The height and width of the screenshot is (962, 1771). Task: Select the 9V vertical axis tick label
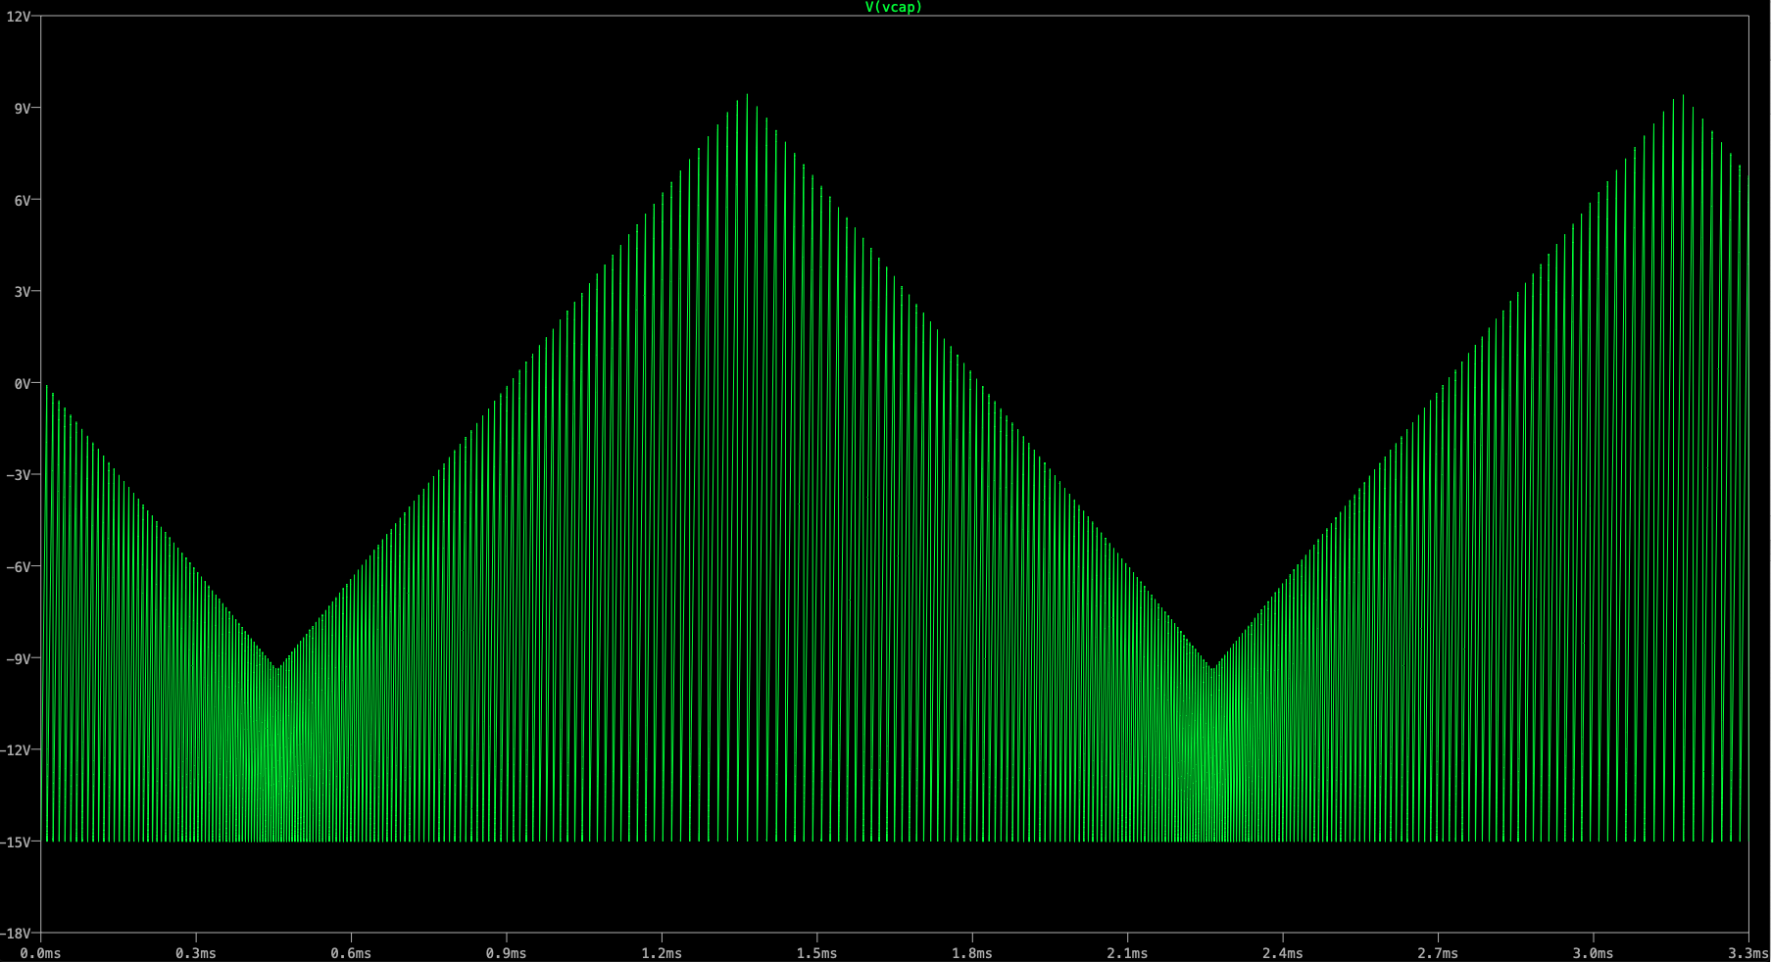[x=22, y=108]
